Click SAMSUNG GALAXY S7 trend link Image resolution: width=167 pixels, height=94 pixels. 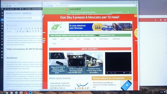click(105, 35)
